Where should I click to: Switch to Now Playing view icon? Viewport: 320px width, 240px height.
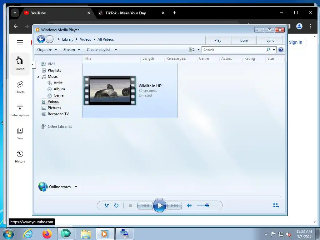[x=276, y=205]
